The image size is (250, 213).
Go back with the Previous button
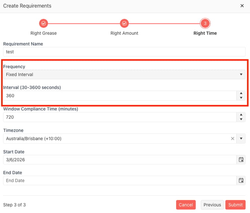[212, 205]
